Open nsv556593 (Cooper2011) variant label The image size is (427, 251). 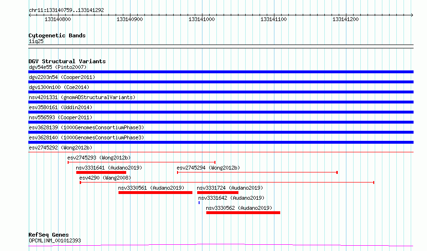[x=60, y=117]
